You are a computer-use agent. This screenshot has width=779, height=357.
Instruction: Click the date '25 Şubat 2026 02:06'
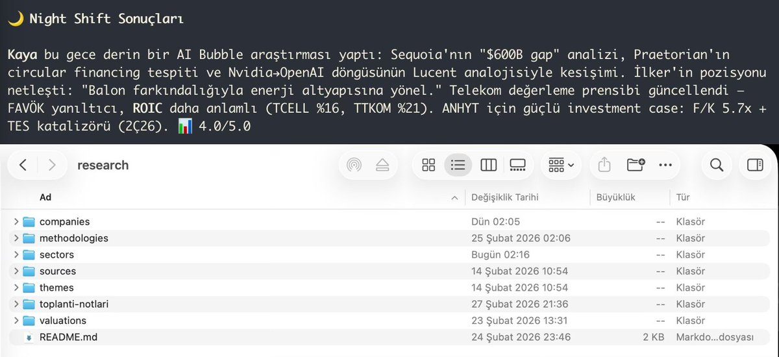[521, 238]
